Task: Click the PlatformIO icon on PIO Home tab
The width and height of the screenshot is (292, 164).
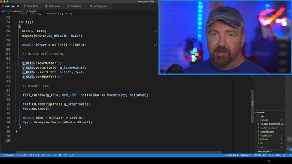Action: [47, 6]
